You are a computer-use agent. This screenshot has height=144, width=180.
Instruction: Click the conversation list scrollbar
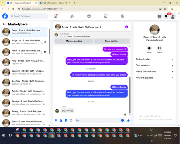pos(50,42)
